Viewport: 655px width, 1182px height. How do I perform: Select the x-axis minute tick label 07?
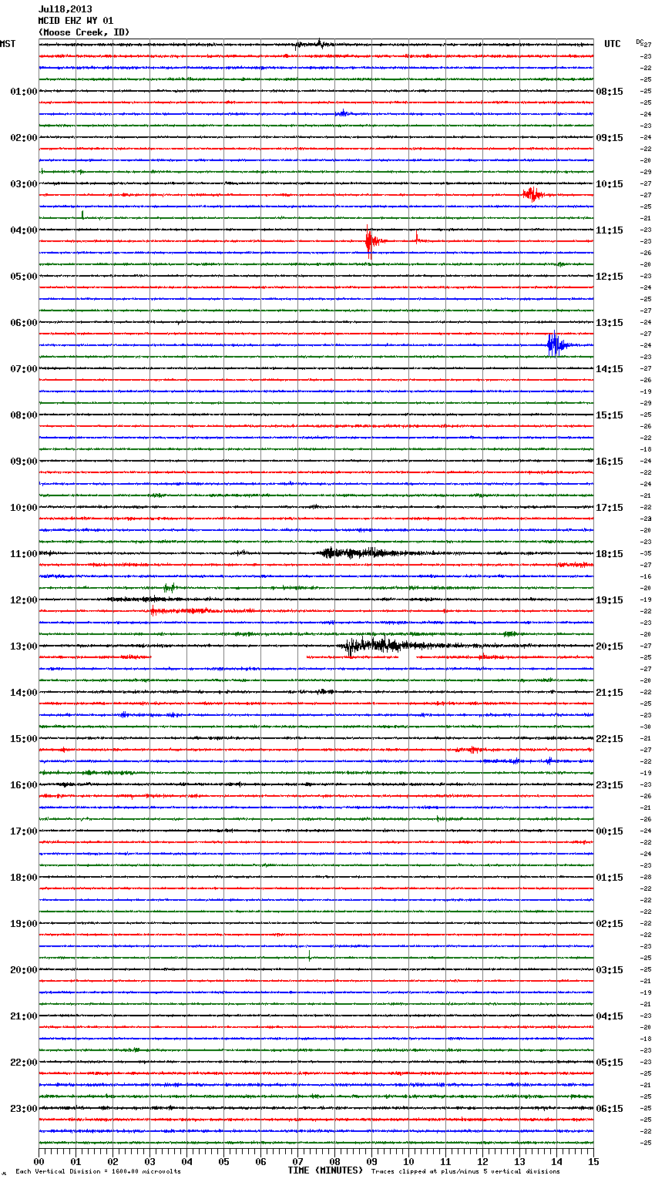pyautogui.click(x=297, y=1161)
